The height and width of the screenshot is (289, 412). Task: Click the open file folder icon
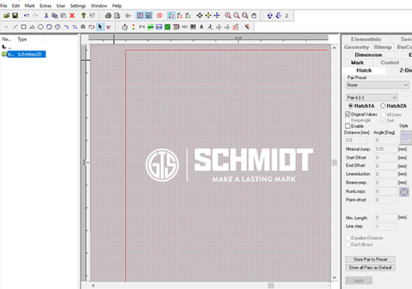[x=6, y=16]
